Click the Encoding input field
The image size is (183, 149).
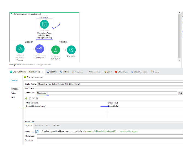(x=110, y=140)
